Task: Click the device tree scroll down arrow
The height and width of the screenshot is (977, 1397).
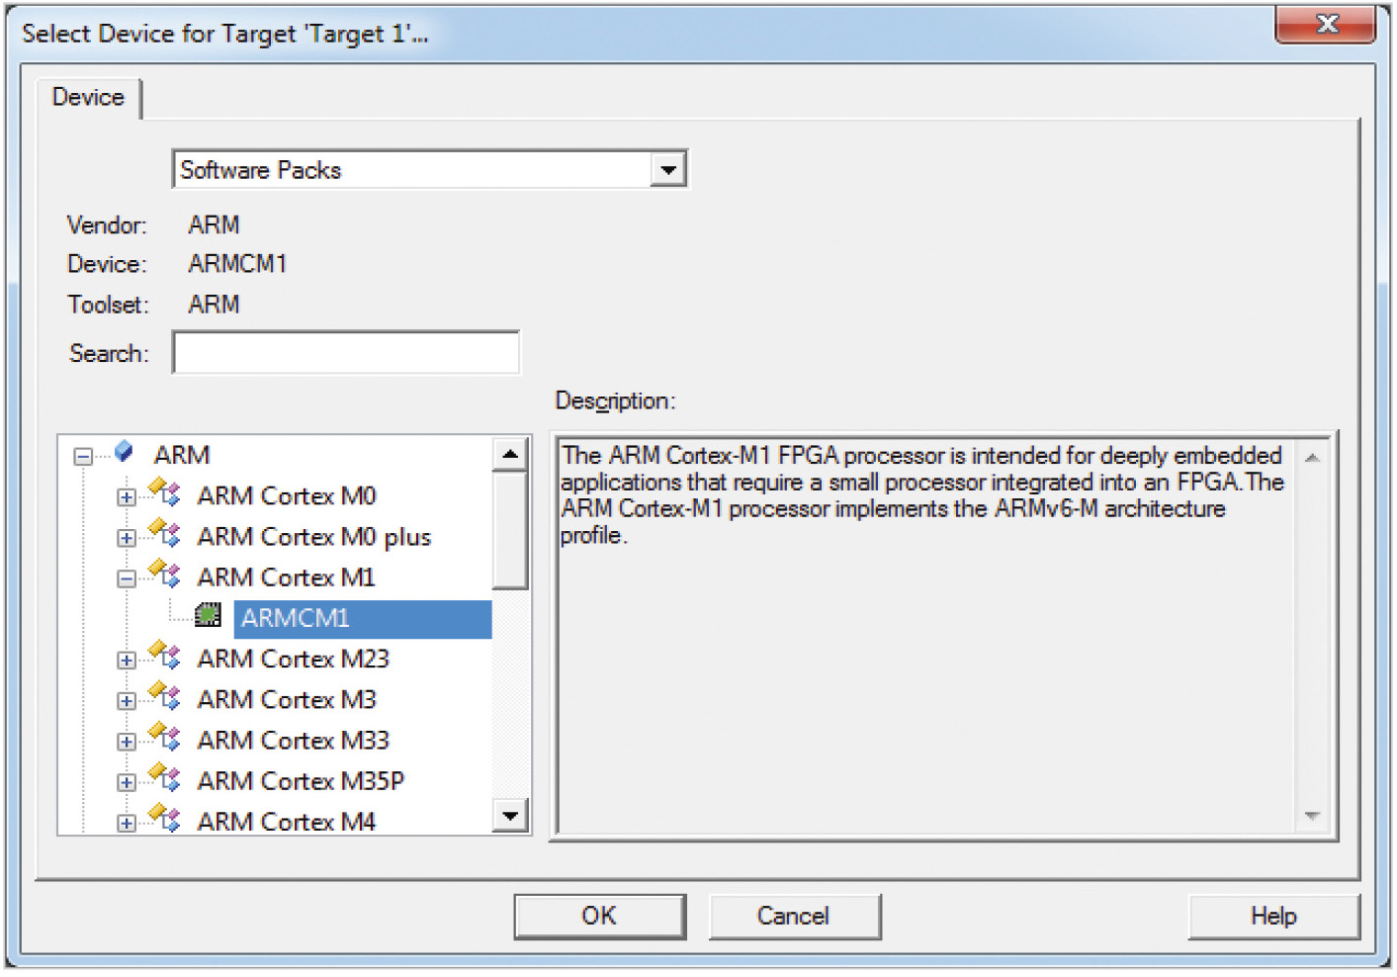Action: 510,816
